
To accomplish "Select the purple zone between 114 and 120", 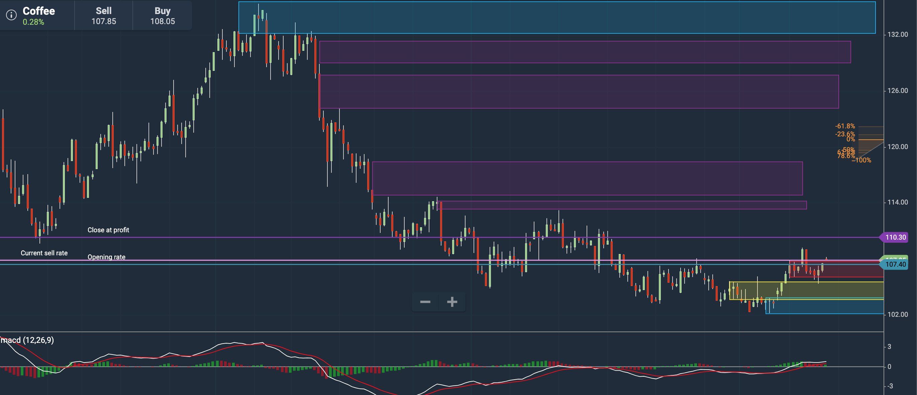I will (587, 178).
